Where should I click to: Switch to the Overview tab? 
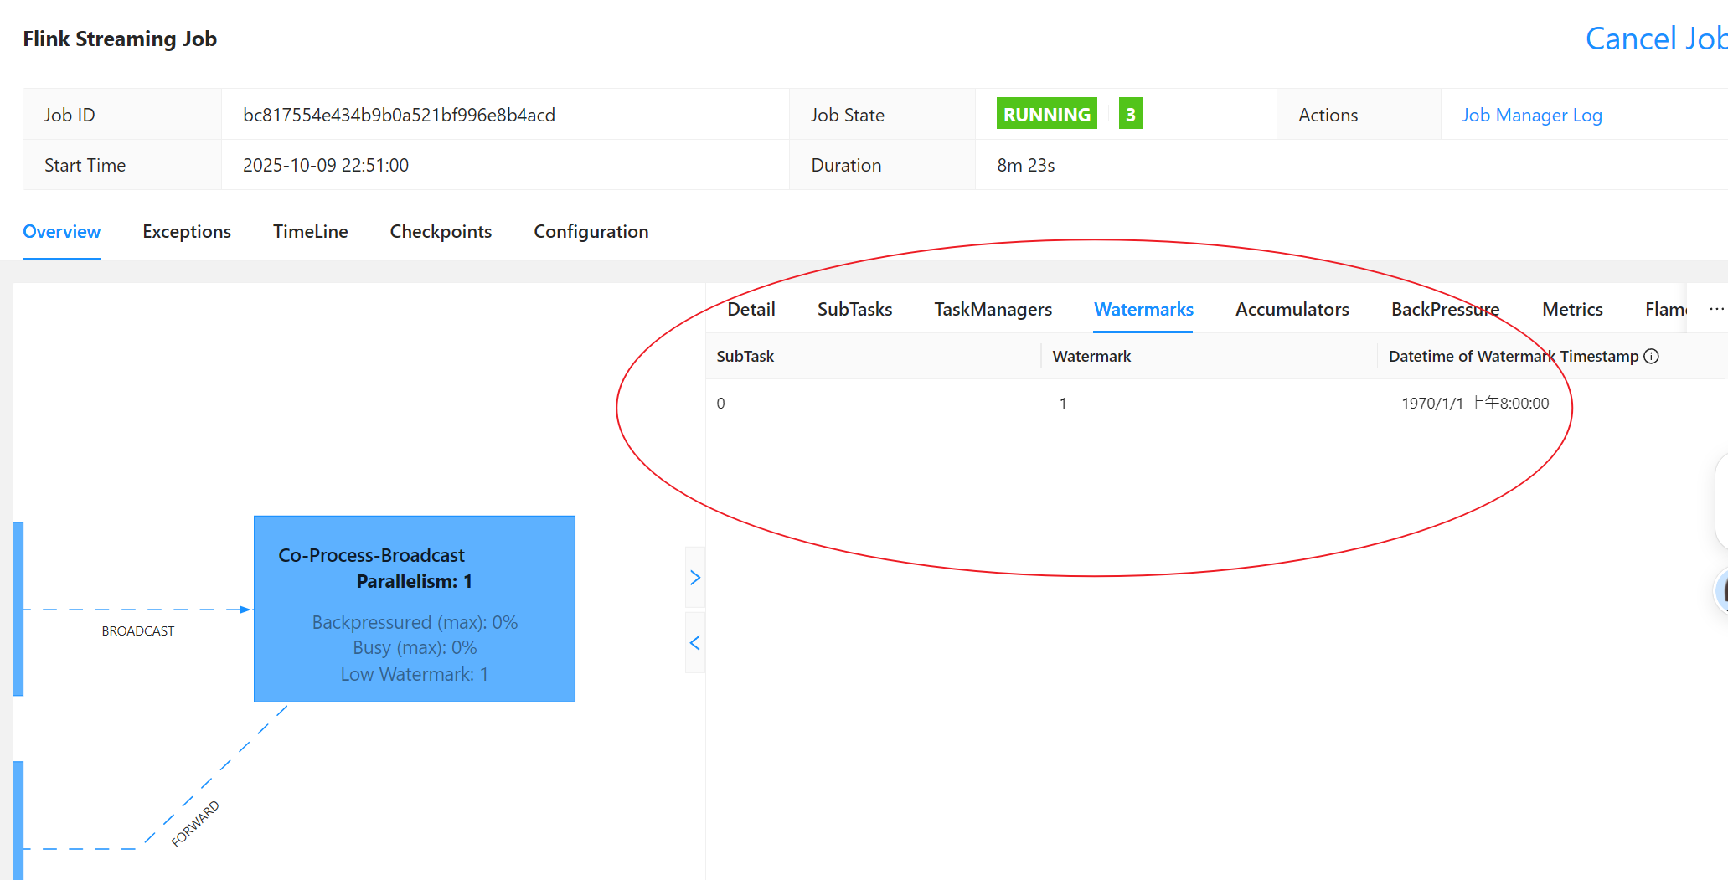click(x=62, y=231)
